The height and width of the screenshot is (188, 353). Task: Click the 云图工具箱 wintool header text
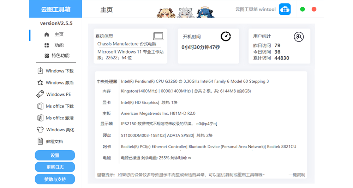tap(255, 10)
